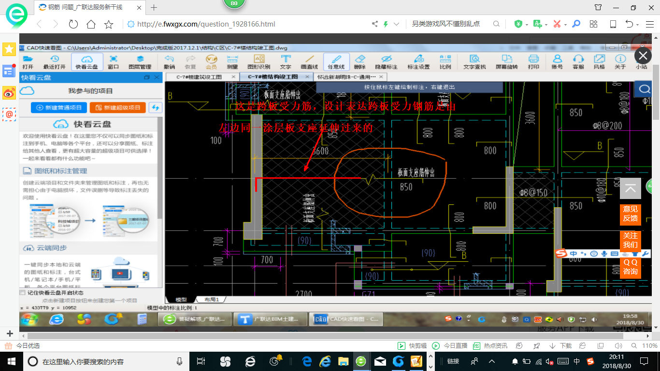The height and width of the screenshot is (371, 660).
Task: Open dropdown arrow next to browser undo button
Action: click(638, 24)
